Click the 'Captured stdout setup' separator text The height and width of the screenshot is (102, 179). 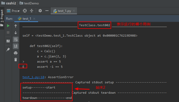(x=94, y=82)
